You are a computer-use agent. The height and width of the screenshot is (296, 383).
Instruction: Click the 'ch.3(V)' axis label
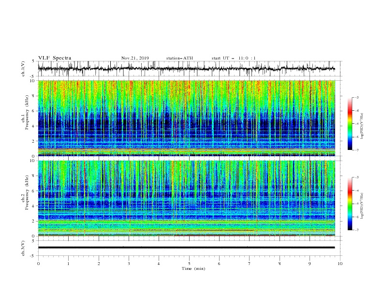[x=23, y=248]
